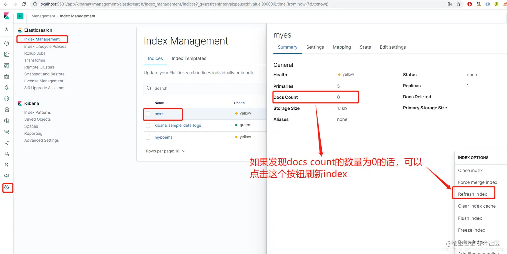Choose Freeze index option

point(471,230)
